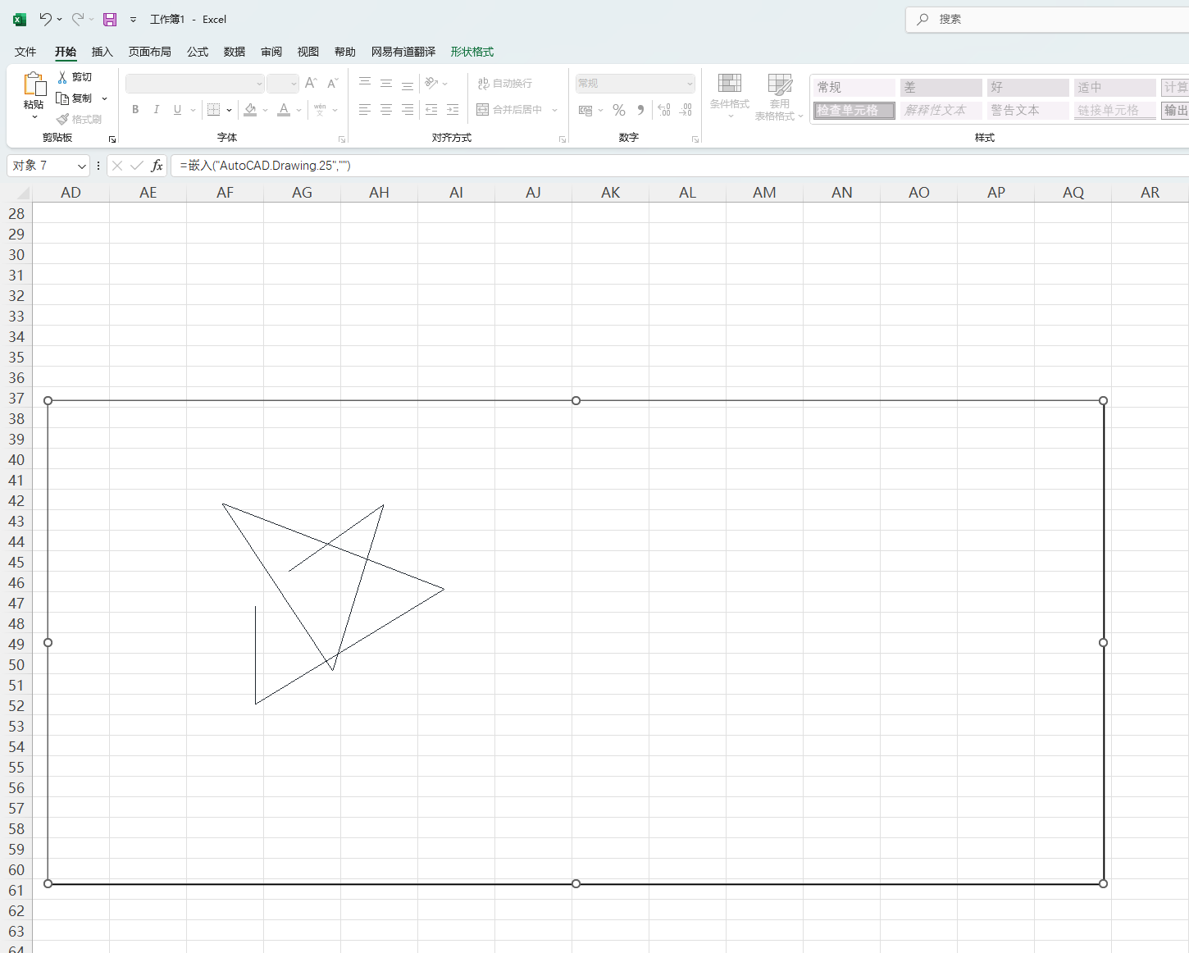
Task: Open the number format 常规 combo box
Action: click(x=635, y=84)
